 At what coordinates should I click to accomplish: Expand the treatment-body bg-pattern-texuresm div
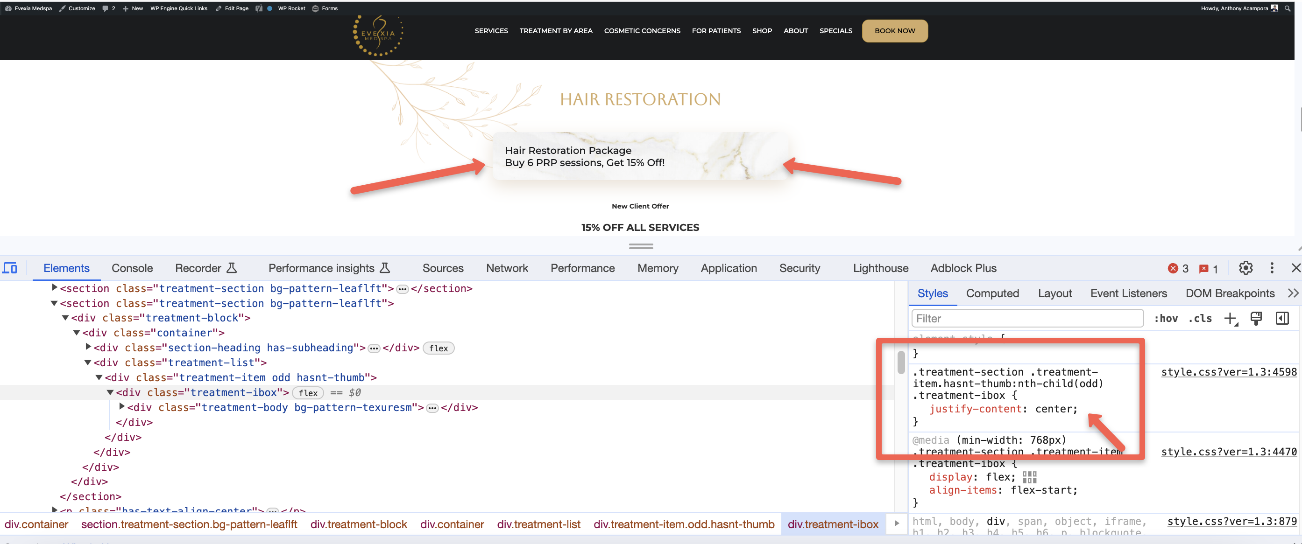(x=122, y=407)
